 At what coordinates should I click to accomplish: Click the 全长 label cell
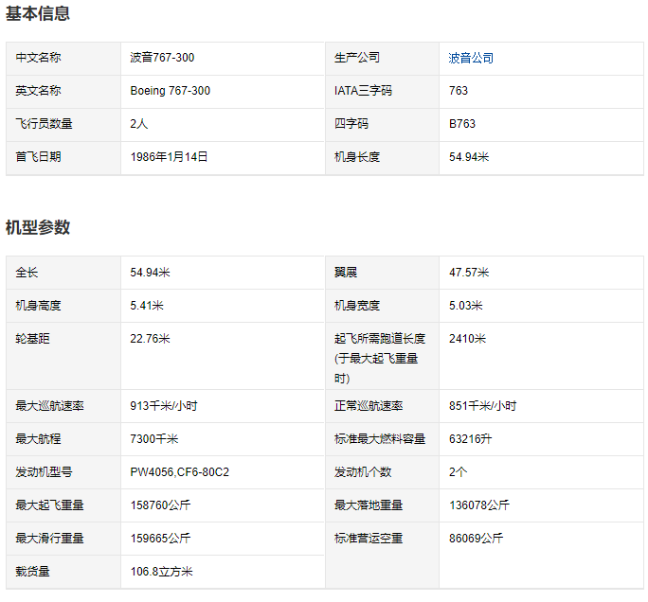63,273
